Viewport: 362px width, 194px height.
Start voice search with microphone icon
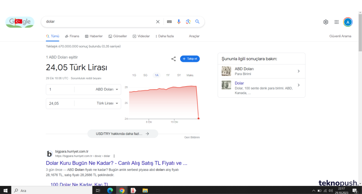tap(179, 22)
